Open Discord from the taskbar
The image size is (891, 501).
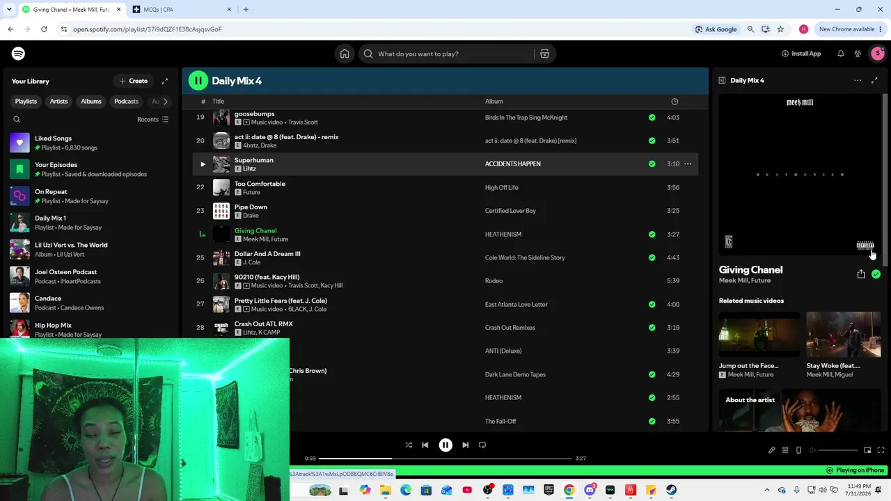point(590,491)
